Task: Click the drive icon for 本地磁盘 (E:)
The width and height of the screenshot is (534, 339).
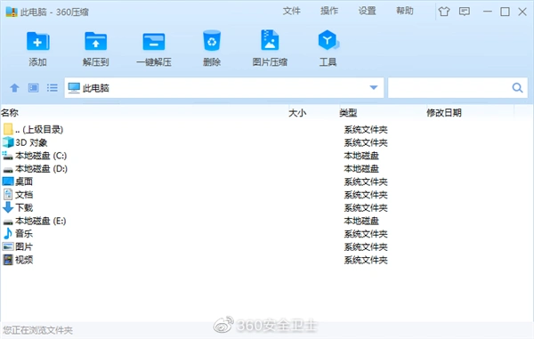Action: 8,222
